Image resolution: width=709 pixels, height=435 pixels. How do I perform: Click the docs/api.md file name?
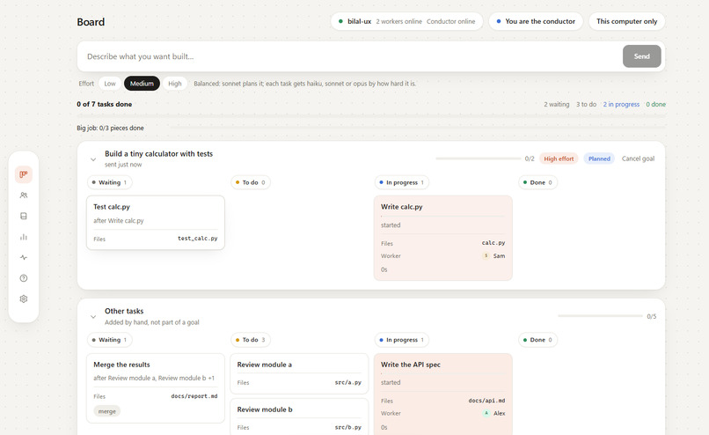486,401
